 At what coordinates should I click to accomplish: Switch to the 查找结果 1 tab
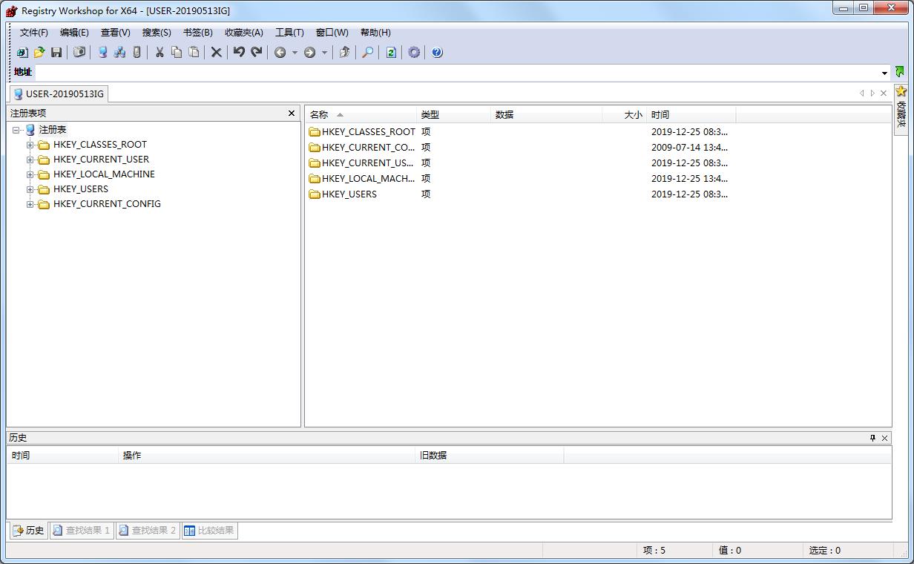coord(82,531)
